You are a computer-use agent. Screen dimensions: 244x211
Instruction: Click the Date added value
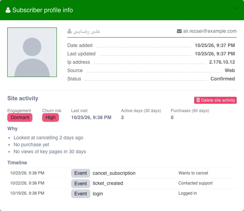pos(215,45)
